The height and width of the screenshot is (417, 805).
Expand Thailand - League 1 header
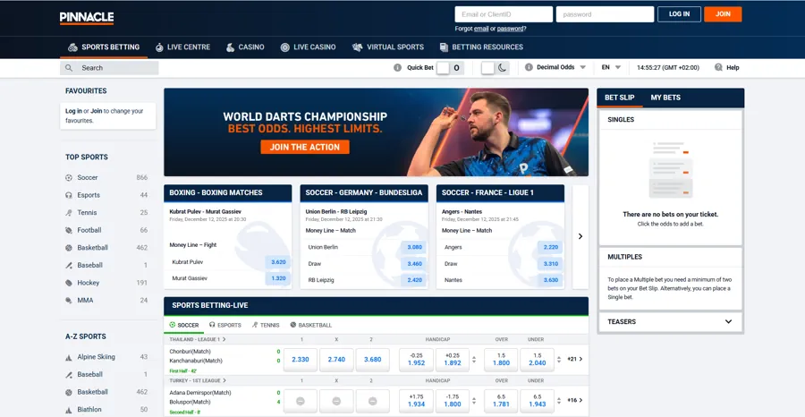(x=198, y=339)
